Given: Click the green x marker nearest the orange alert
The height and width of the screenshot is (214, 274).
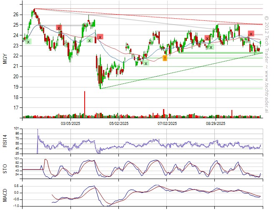Looking at the screenshot, I should [x=146, y=63].
